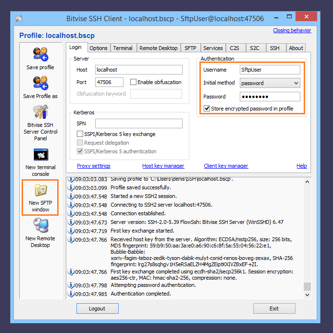The height and width of the screenshot is (333, 333).
Task: Click the Password input field
Action: 270,97
